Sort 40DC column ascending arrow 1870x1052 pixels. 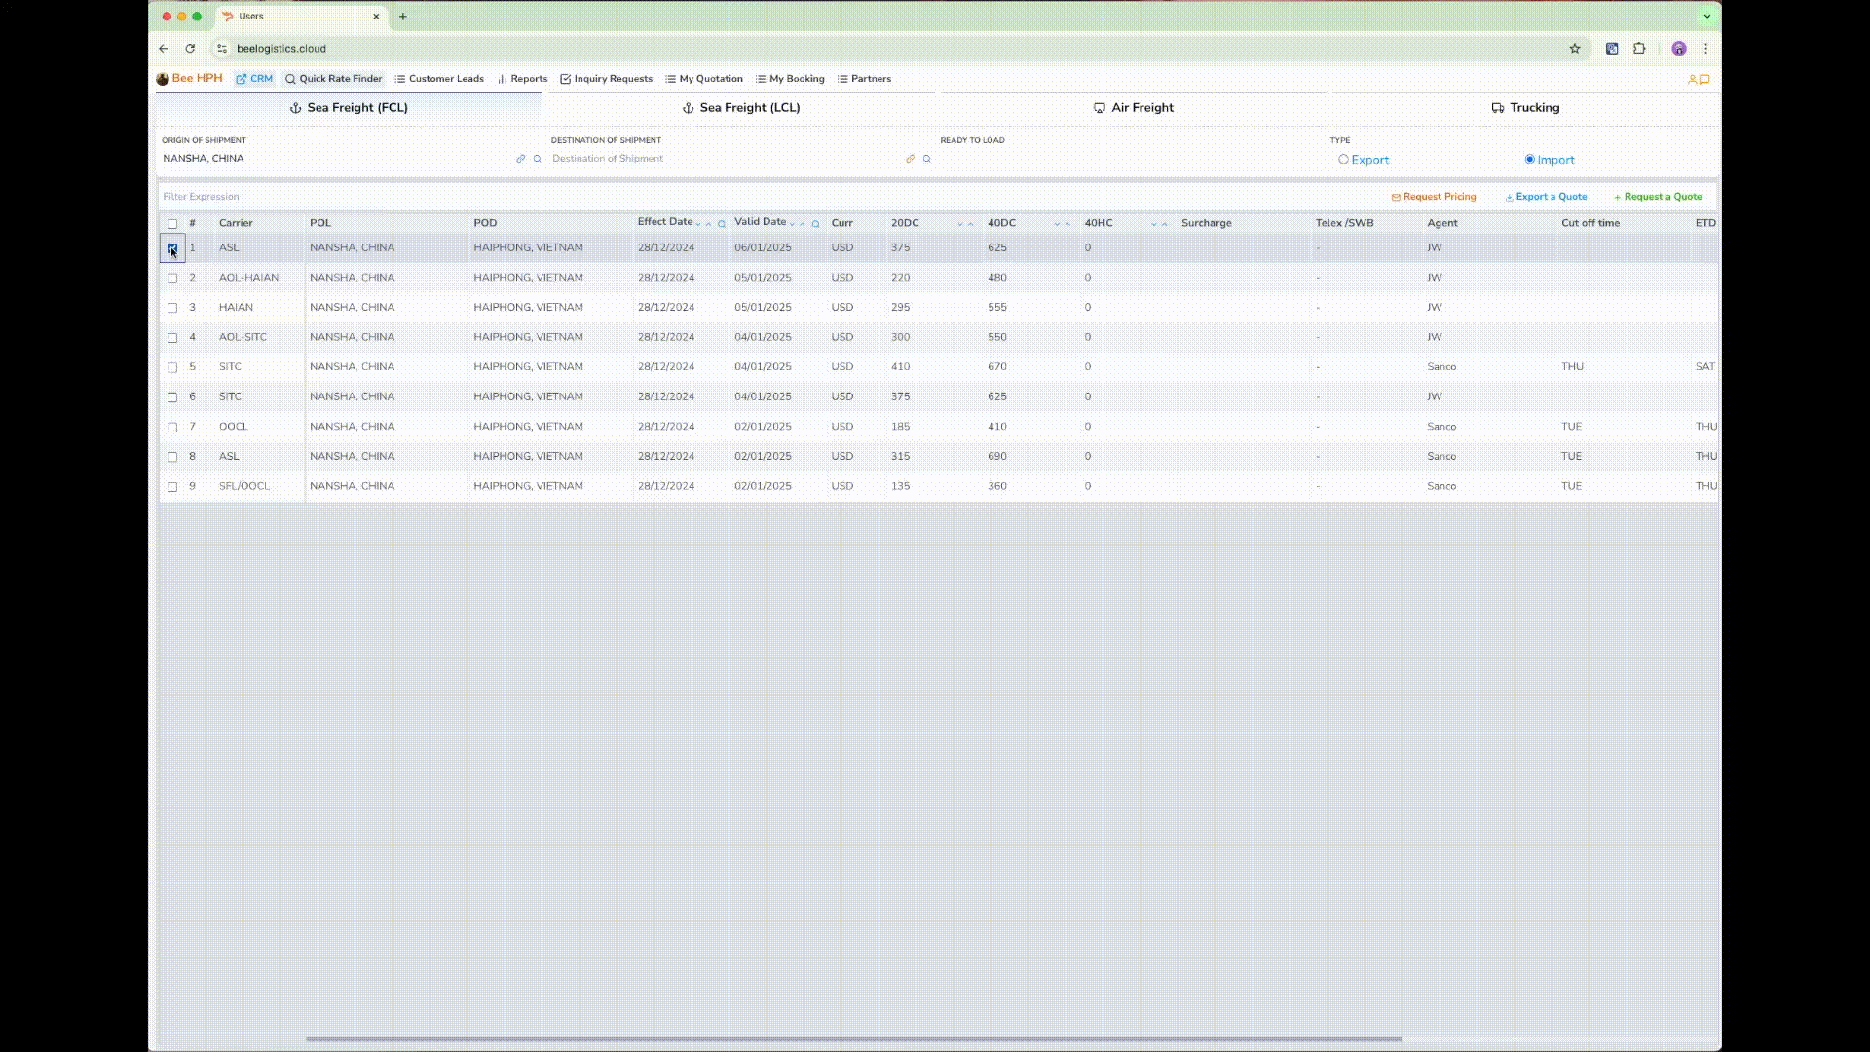click(1067, 224)
